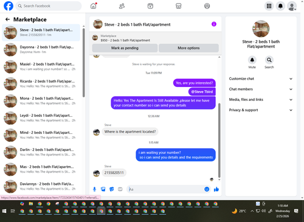Viewport: 304px width, 222px height.
Task: Open the Groups icon in top navigation
Action: coord(207,6)
